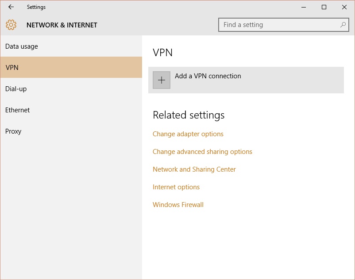Focus the Find a setting search box

point(283,25)
